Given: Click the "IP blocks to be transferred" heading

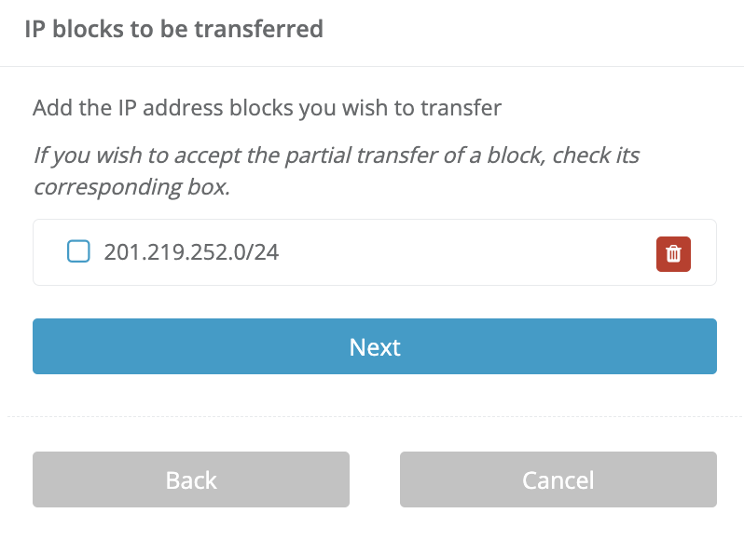Looking at the screenshot, I should (173, 29).
